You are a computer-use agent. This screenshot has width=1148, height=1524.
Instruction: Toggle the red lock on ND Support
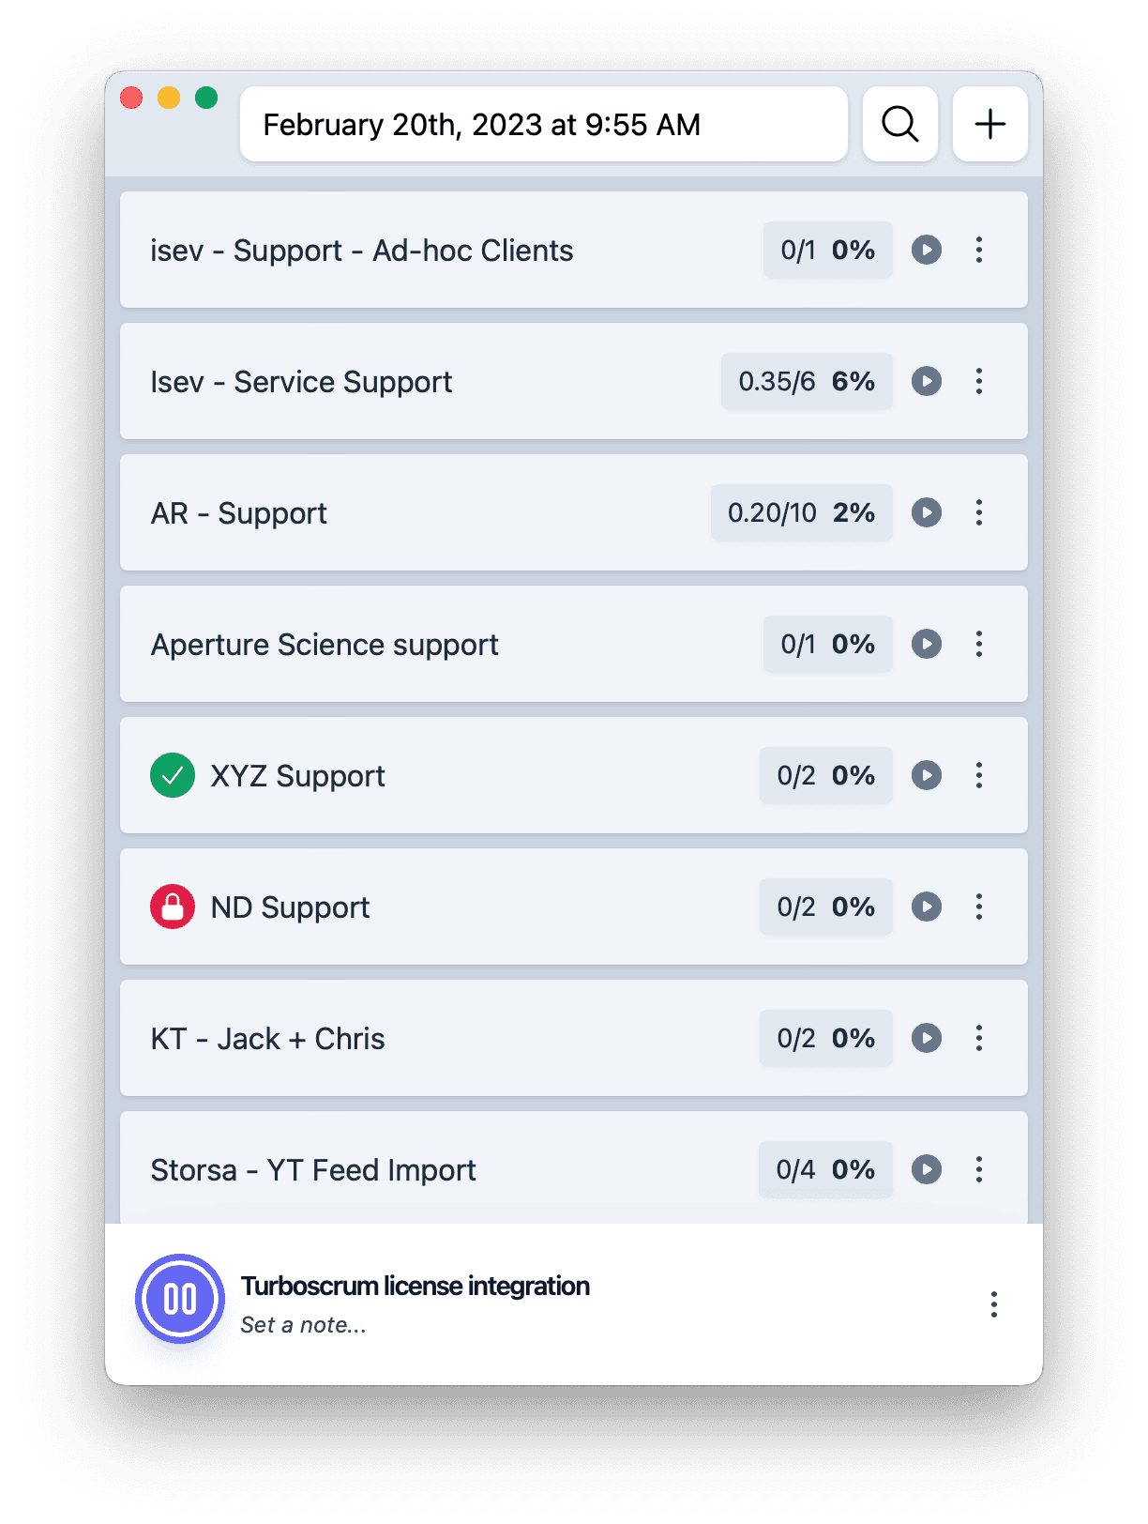pyautogui.click(x=173, y=907)
